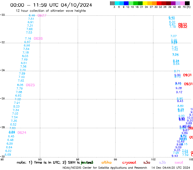Click the wave height value 7.02
Image resolution: width=193 pixels, height=170 pixels.
pos(15,114)
